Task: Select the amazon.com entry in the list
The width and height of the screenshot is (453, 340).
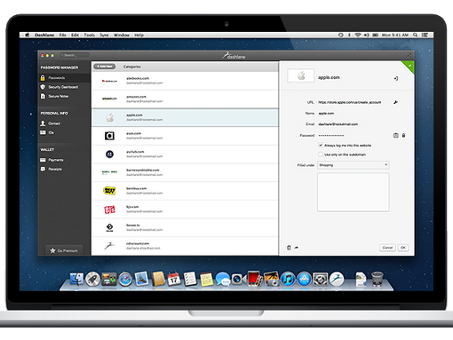Action: tap(185, 99)
